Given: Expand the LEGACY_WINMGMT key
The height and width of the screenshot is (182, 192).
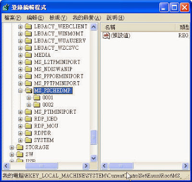Looking at the screenshot, I should click(x=20, y=34).
